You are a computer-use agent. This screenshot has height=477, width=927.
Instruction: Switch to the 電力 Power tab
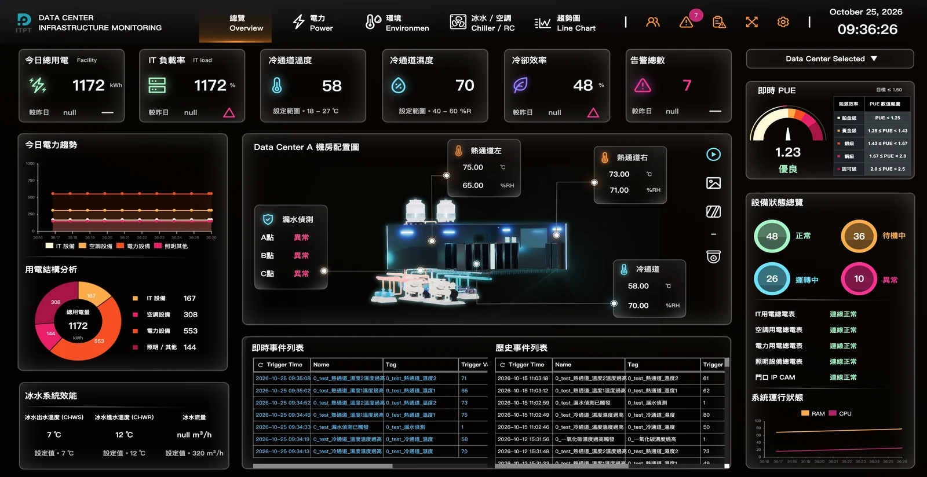[313, 23]
